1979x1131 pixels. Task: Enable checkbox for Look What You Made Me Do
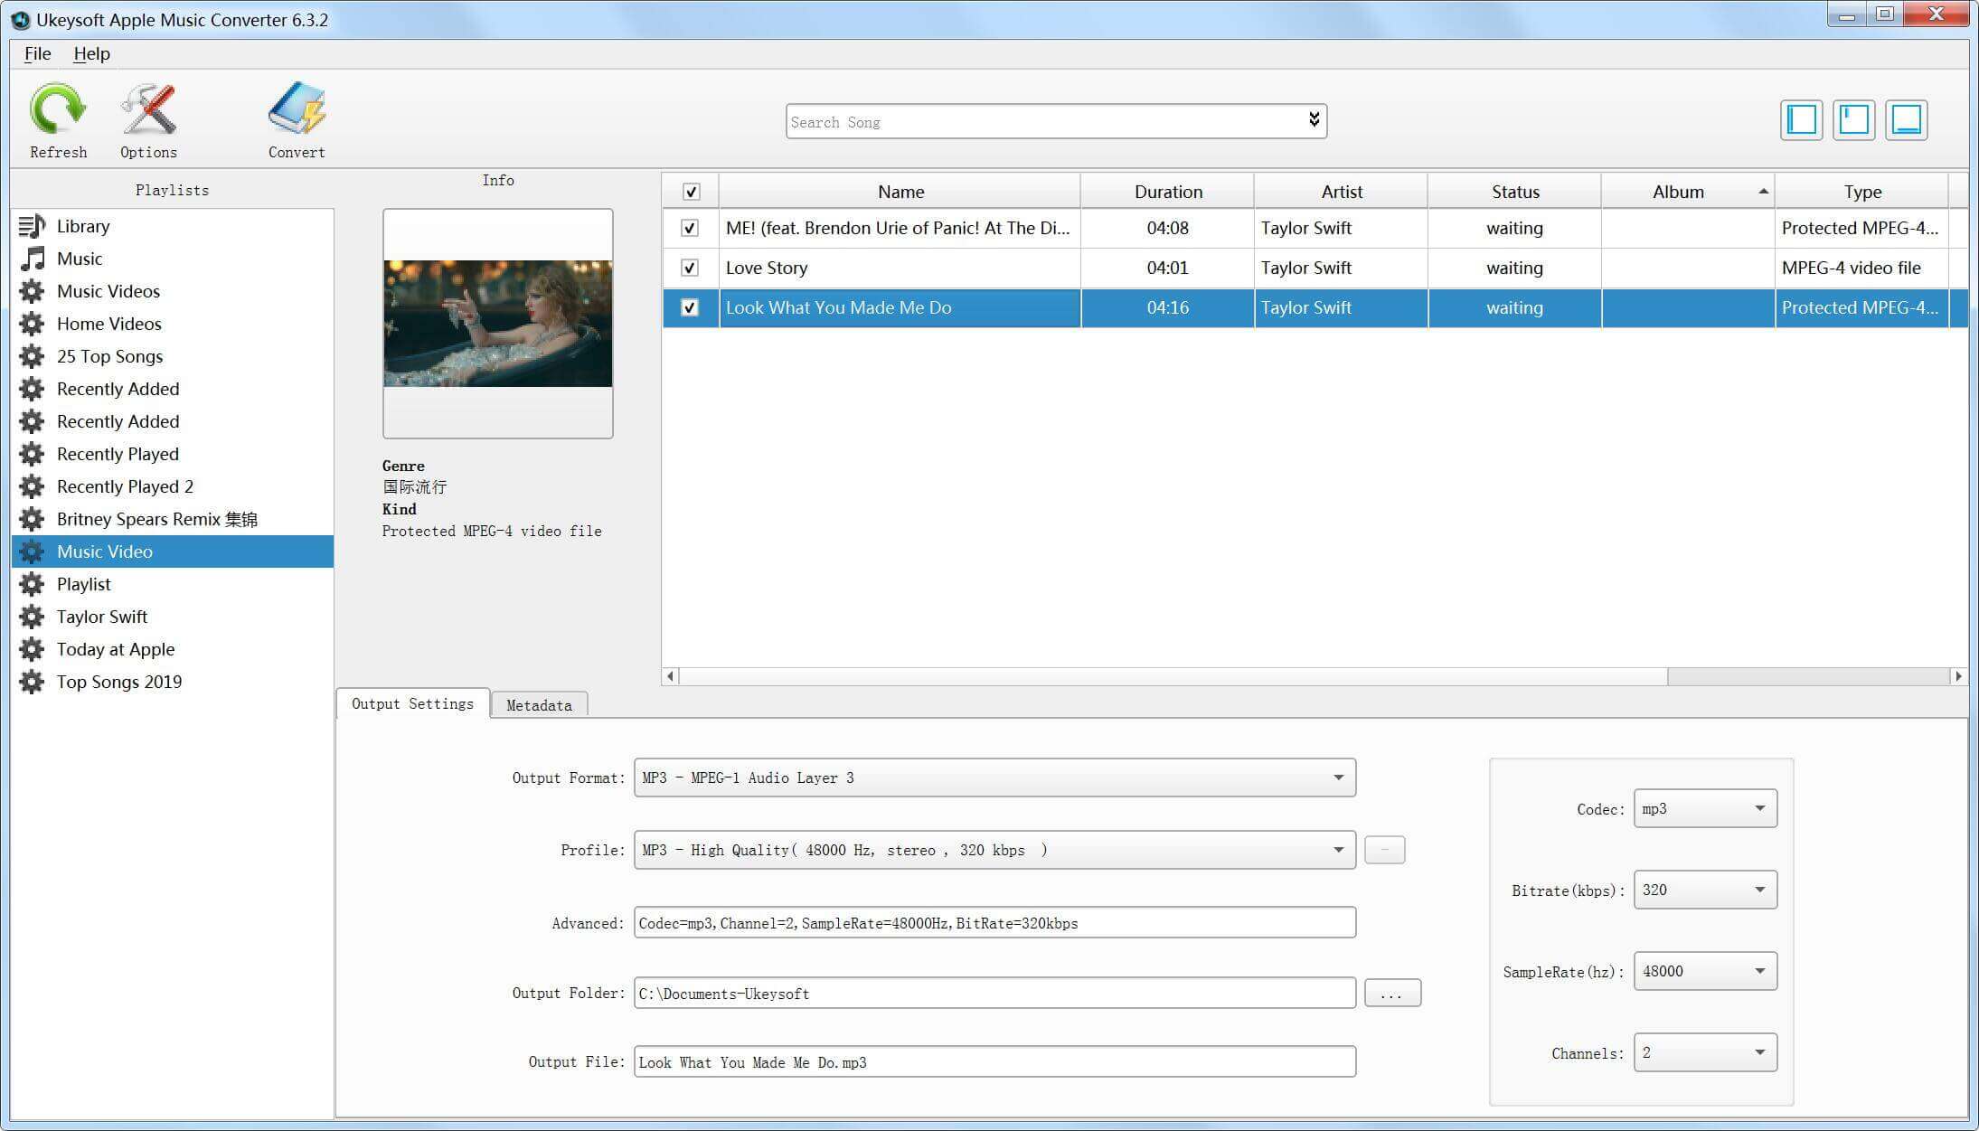pos(691,307)
